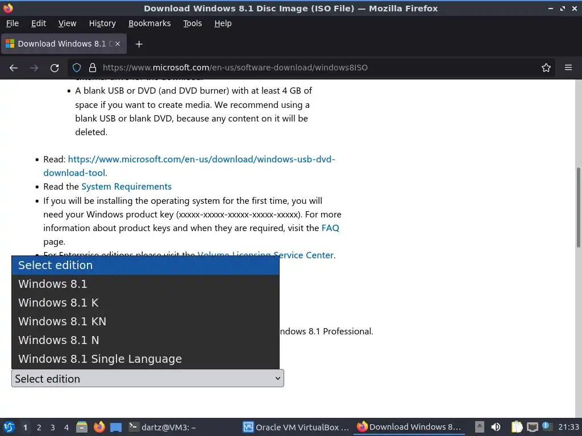Click the Download Windows 8 taskbar entry
582x436 pixels.
pyautogui.click(x=409, y=427)
